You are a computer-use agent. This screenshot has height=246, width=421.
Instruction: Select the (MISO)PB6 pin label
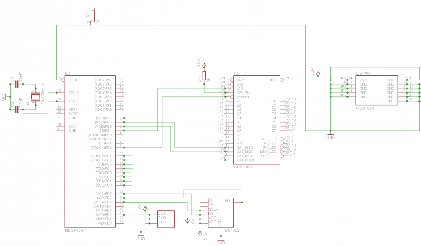(103, 122)
